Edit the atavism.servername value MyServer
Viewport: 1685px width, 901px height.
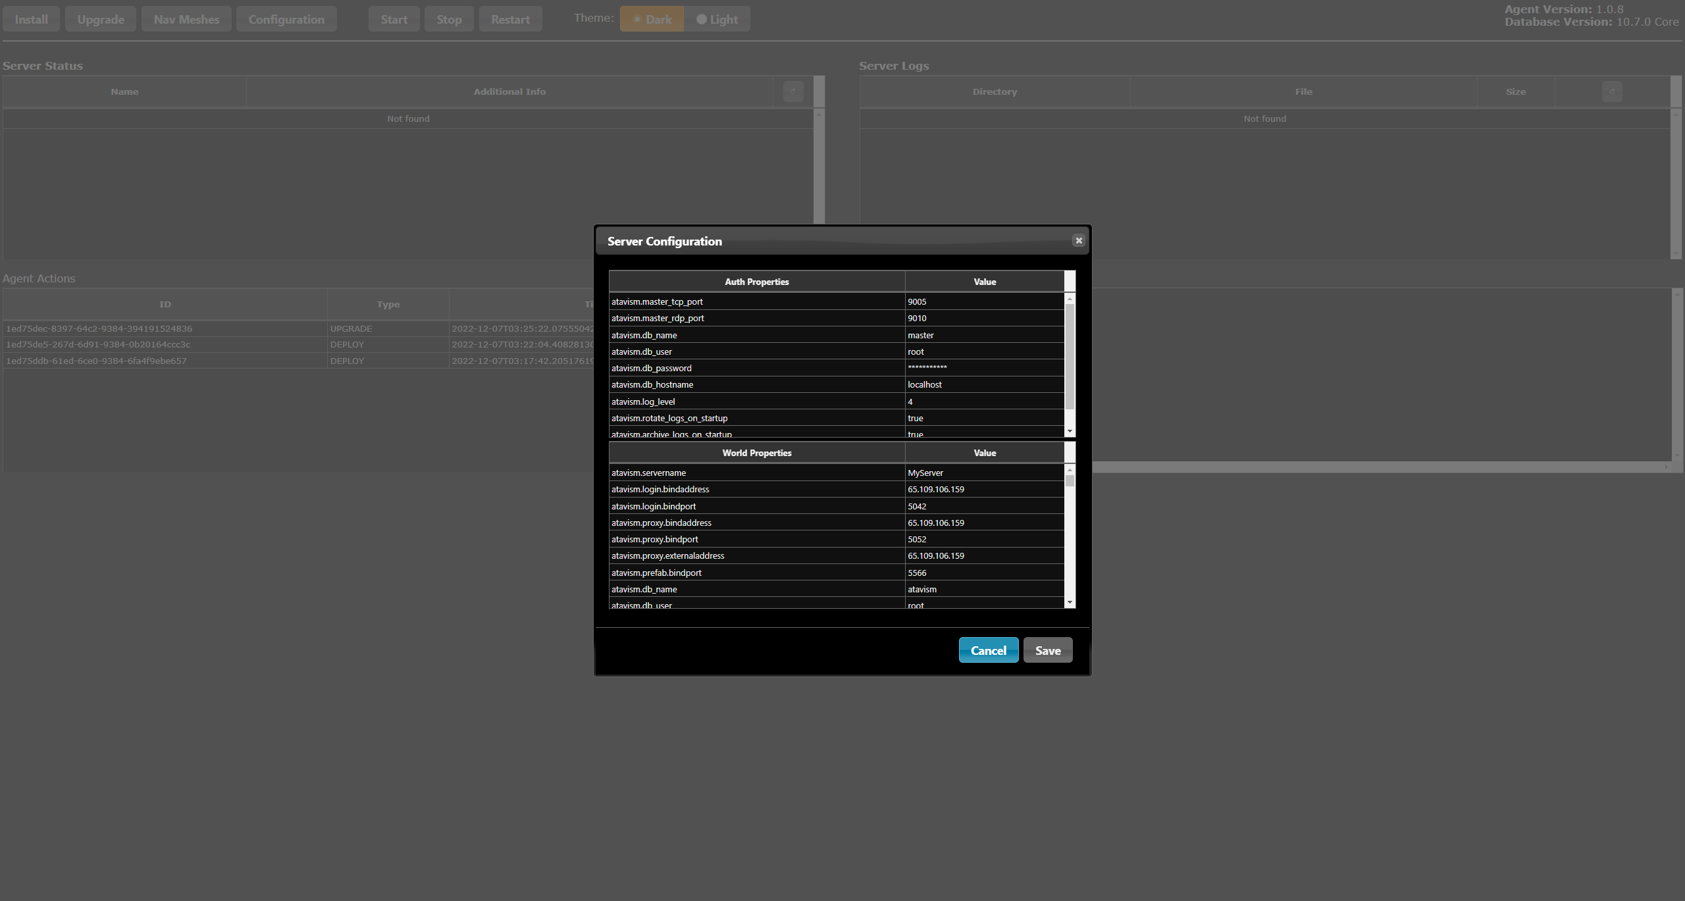click(x=984, y=473)
